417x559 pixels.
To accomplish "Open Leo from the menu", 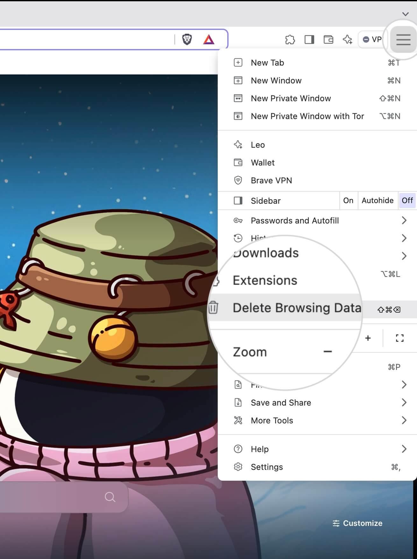I will (x=317, y=145).
